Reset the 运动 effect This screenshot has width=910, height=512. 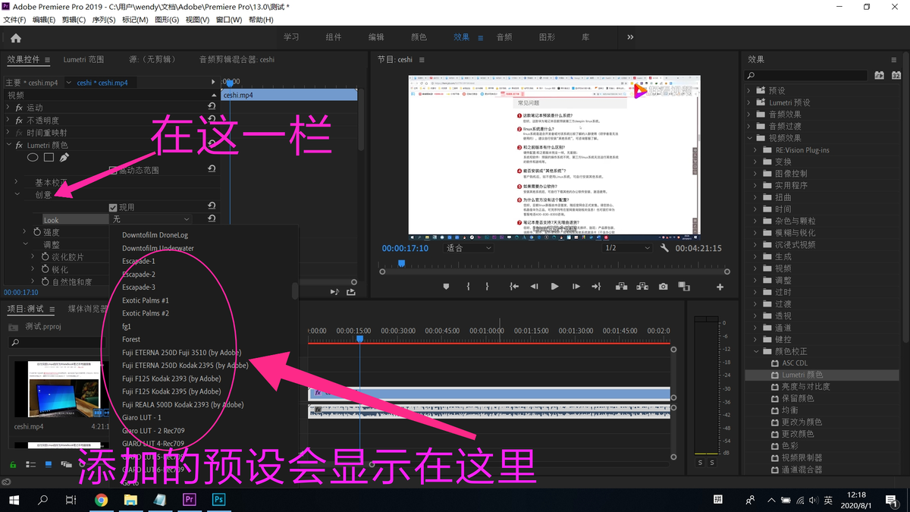tap(212, 108)
